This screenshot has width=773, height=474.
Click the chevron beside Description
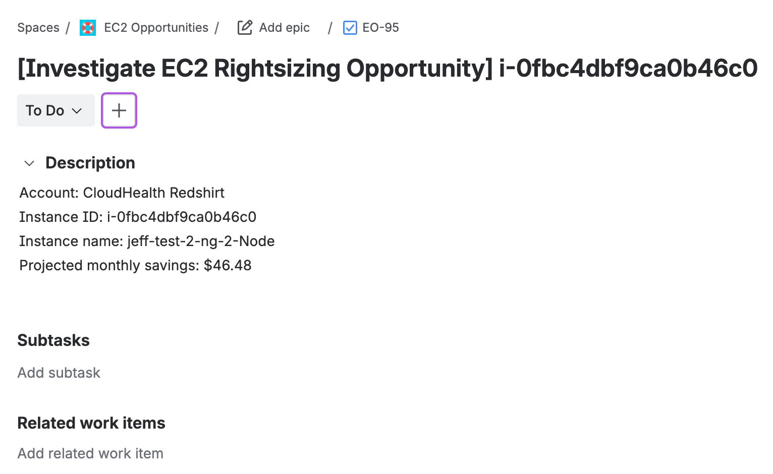pyautogui.click(x=29, y=163)
